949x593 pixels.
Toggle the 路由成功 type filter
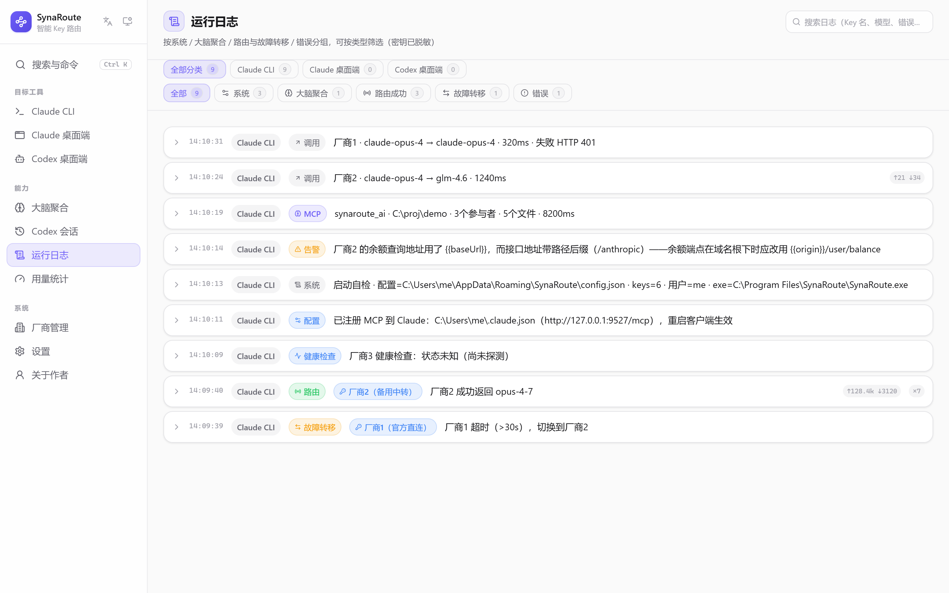click(393, 93)
